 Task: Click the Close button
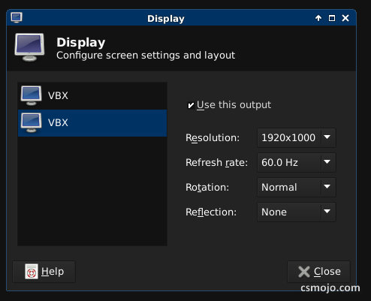tap(318, 272)
